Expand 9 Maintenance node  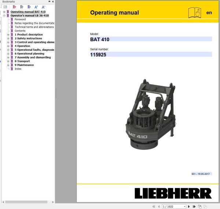[8, 65]
